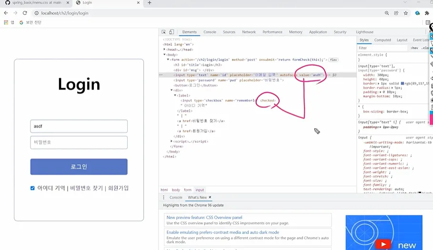The width and height of the screenshot is (433, 250).
Task: Open the apps grid in bookmarks bar
Action: (6, 22)
